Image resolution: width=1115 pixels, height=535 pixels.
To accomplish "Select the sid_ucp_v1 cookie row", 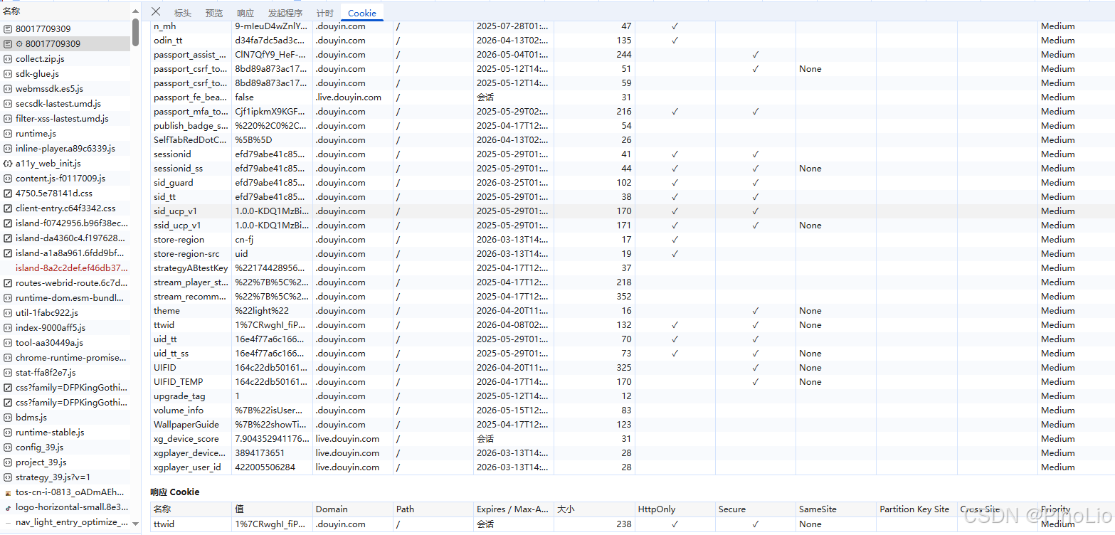I will tap(633, 211).
